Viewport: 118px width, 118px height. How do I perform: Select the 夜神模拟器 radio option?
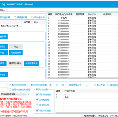tap(38, 17)
